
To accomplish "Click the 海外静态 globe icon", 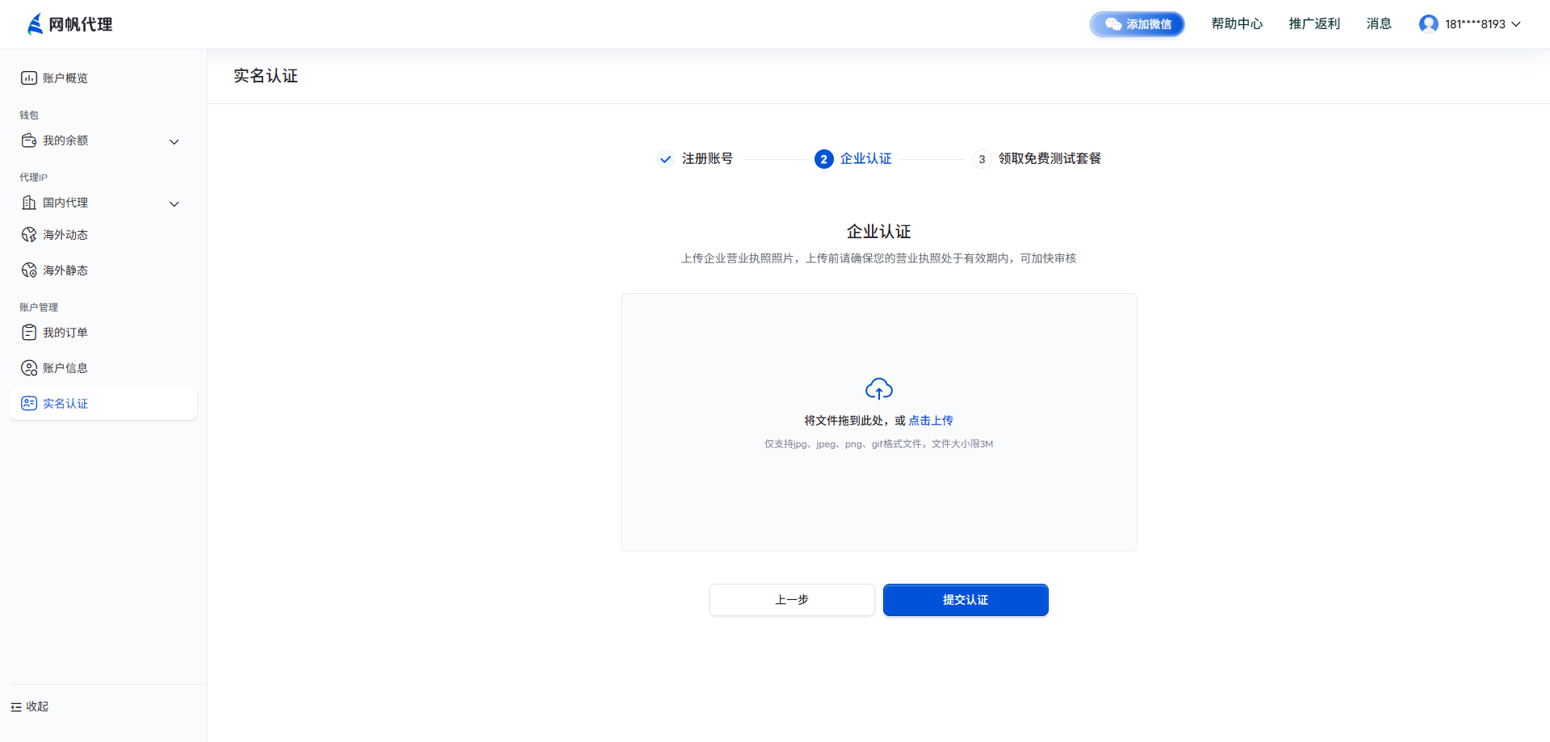I will click(x=29, y=270).
